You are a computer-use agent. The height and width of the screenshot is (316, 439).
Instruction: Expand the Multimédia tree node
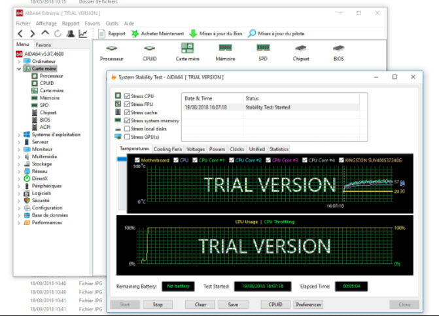[x=19, y=156]
